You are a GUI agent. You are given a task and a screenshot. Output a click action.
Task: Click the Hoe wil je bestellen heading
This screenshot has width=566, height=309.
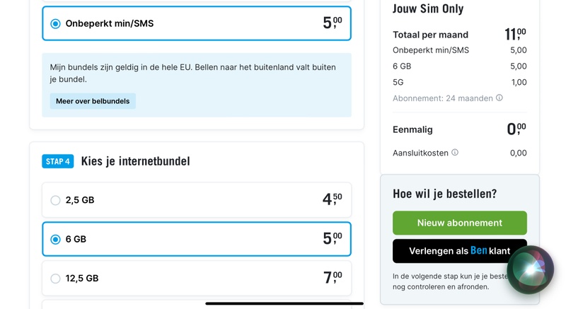pyautogui.click(x=444, y=194)
